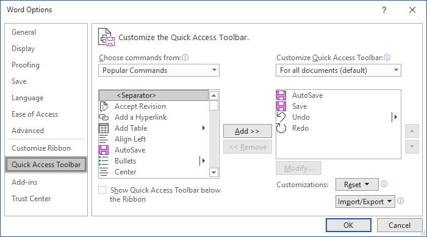Click the Add a Hyperlink chain icon

(104, 117)
